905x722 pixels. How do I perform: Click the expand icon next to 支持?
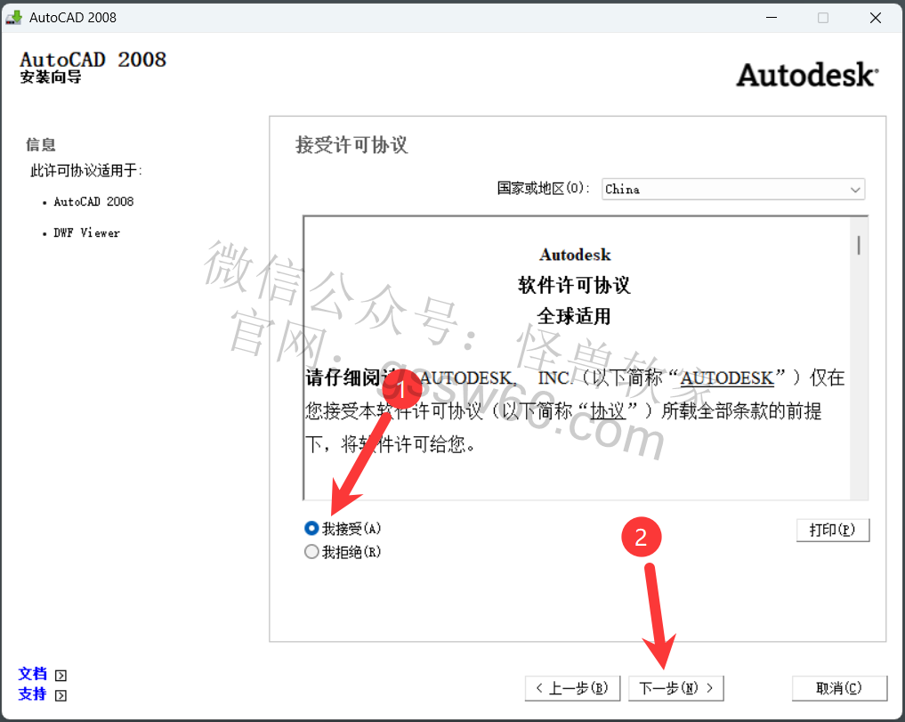click(x=61, y=695)
